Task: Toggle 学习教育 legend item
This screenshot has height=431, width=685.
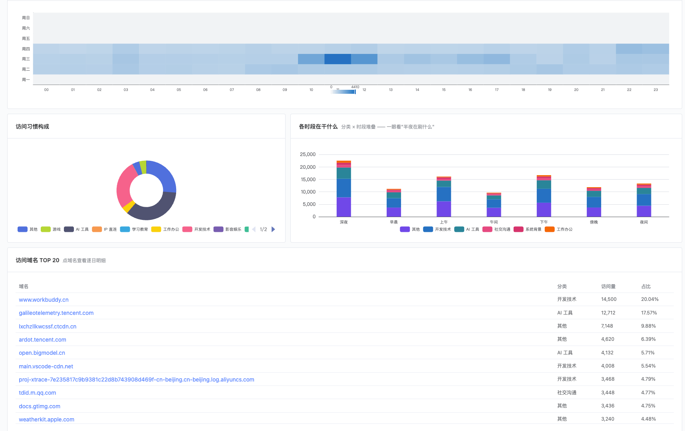Action: pyautogui.click(x=134, y=229)
